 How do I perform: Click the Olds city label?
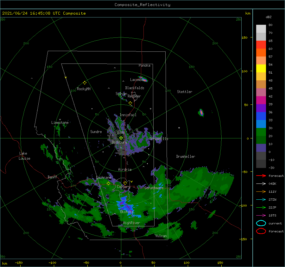121,132
